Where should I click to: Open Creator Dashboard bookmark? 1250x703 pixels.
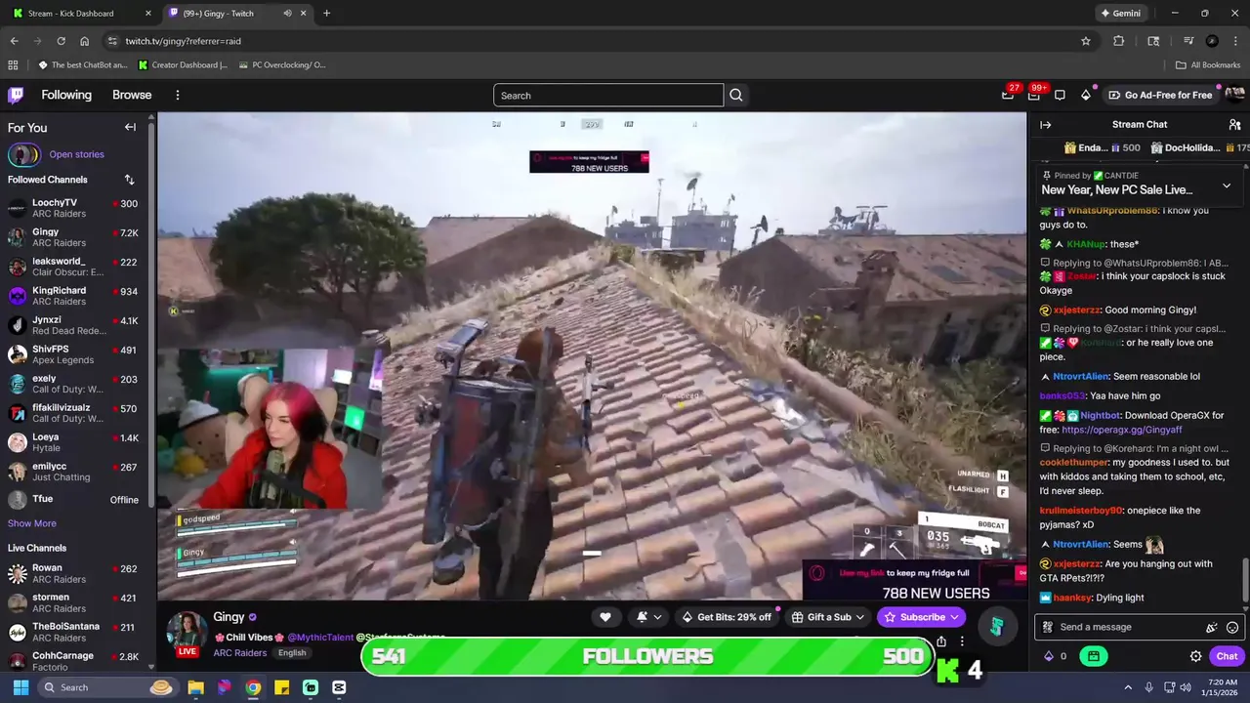tap(184, 65)
